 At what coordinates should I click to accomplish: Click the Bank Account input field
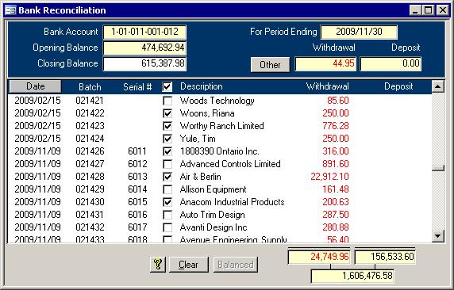tap(144, 32)
